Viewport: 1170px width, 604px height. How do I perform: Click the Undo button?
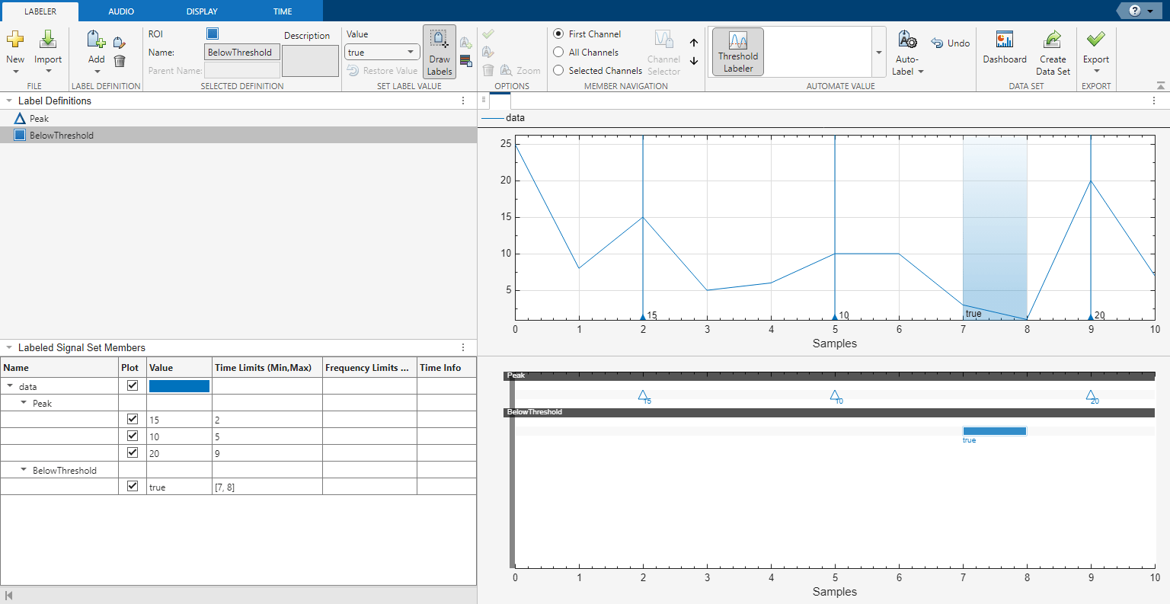[x=951, y=43]
